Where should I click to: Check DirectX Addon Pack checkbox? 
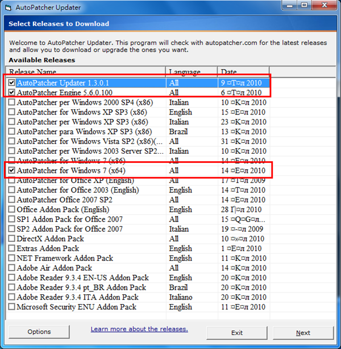click(11, 239)
